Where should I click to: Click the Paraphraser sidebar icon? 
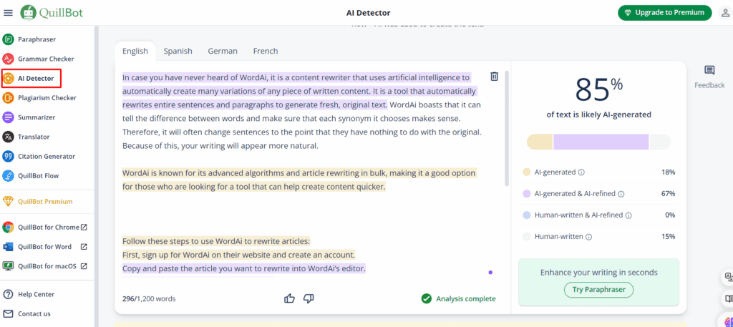9,39
